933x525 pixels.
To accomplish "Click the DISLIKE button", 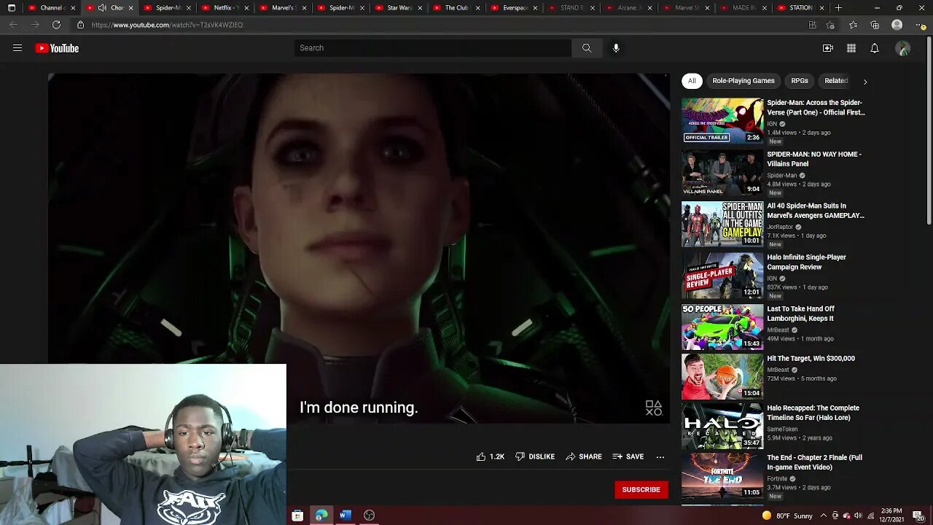I will 535,456.
